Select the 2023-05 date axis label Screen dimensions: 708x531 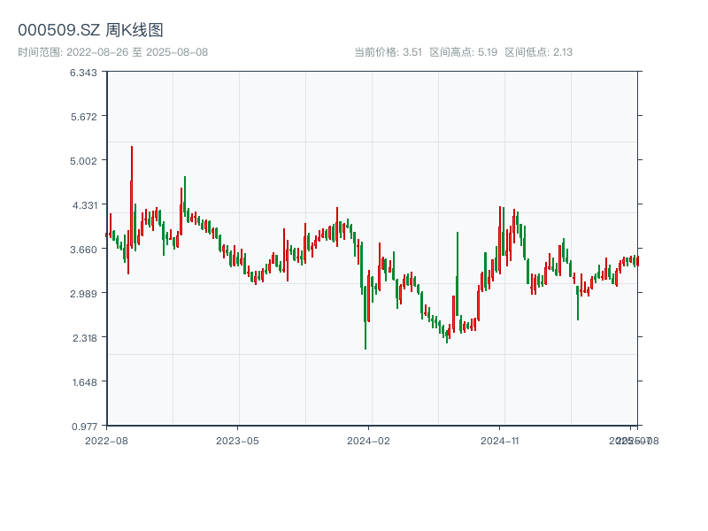click(x=237, y=440)
